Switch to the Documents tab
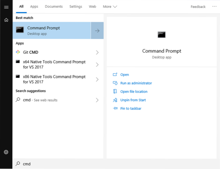Screen dimensions: 220x169 pos(54,7)
